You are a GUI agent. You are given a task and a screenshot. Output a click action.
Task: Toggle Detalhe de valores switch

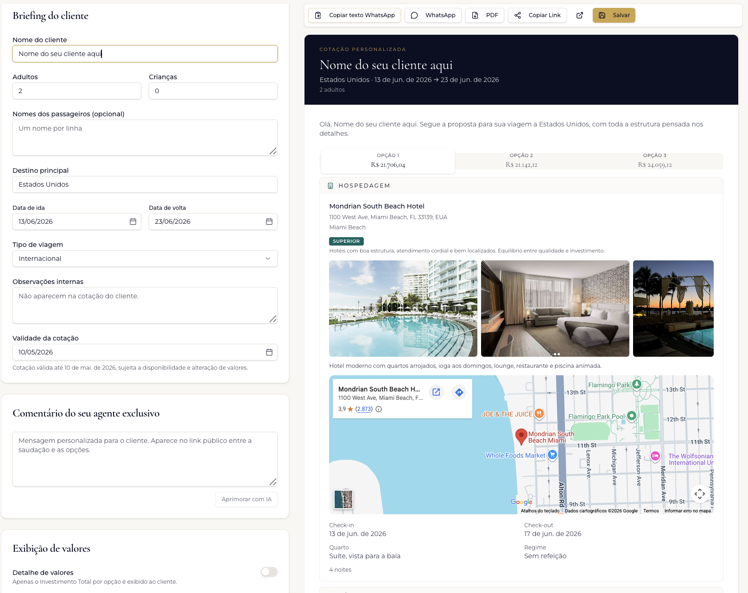(269, 572)
